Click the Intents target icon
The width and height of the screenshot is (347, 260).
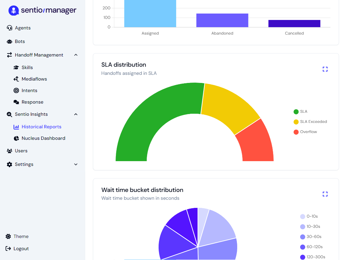[16, 90]
